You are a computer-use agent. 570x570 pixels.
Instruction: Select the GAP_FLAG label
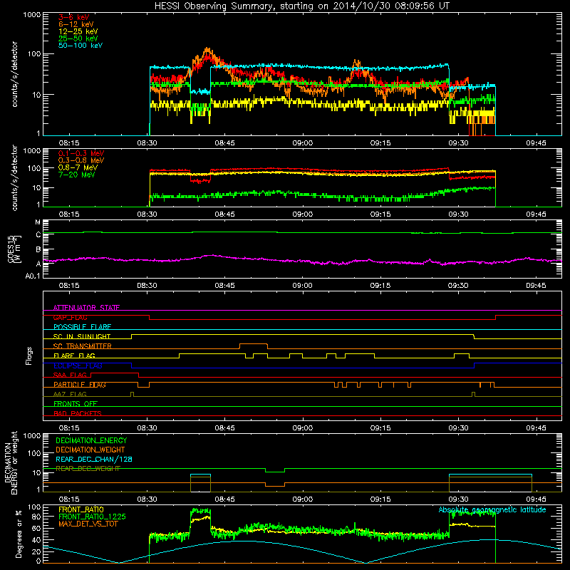click(70, 317)
